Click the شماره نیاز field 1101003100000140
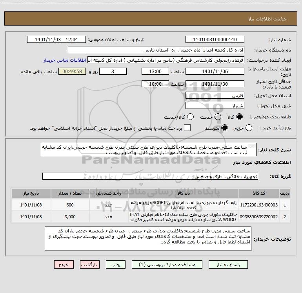Viewport: 302px width, 293px height. point(215,40)
